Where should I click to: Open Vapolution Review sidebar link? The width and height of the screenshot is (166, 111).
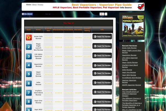click(x=129, y=55)
